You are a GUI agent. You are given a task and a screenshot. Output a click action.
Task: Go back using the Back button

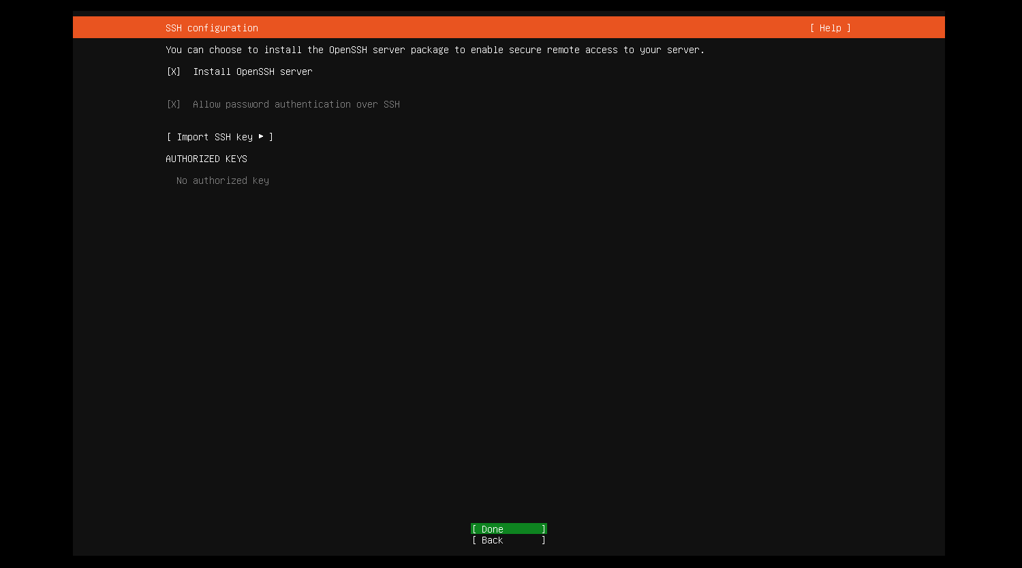click(x=508, y=540)
